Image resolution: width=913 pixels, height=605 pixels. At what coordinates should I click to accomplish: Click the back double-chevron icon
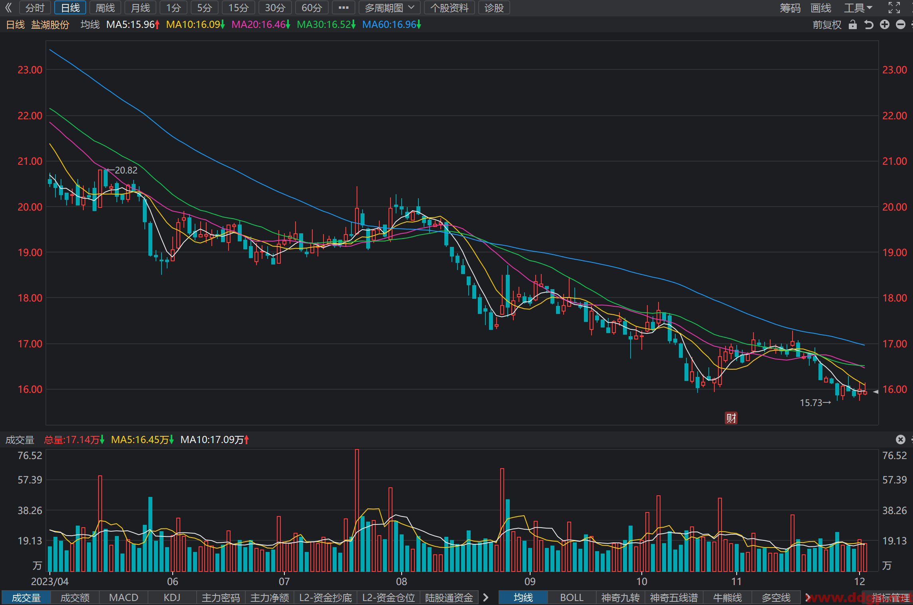(8, 8)
